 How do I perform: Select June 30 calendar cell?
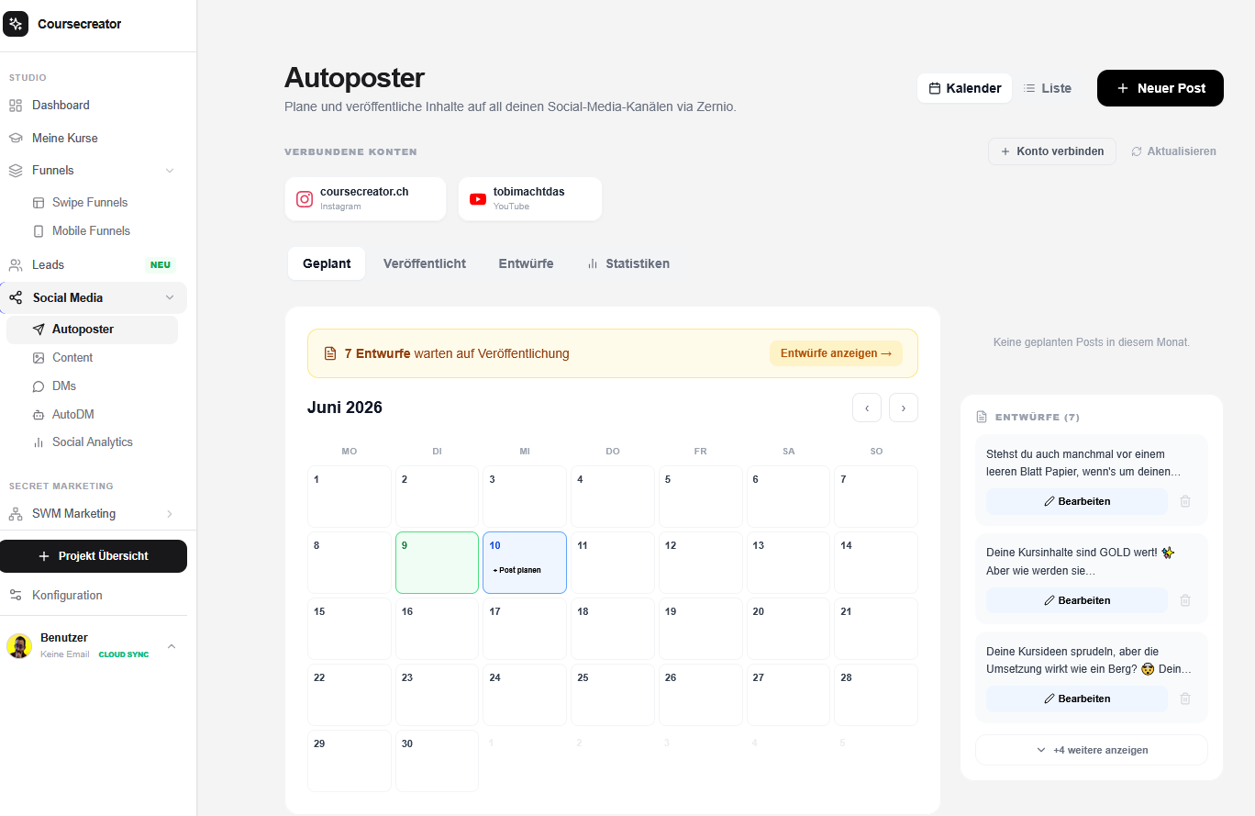click(x=437, y=761)
